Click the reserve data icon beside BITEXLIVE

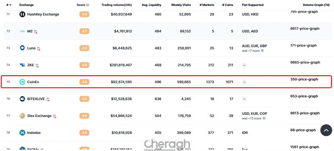(x=48, y=99)
